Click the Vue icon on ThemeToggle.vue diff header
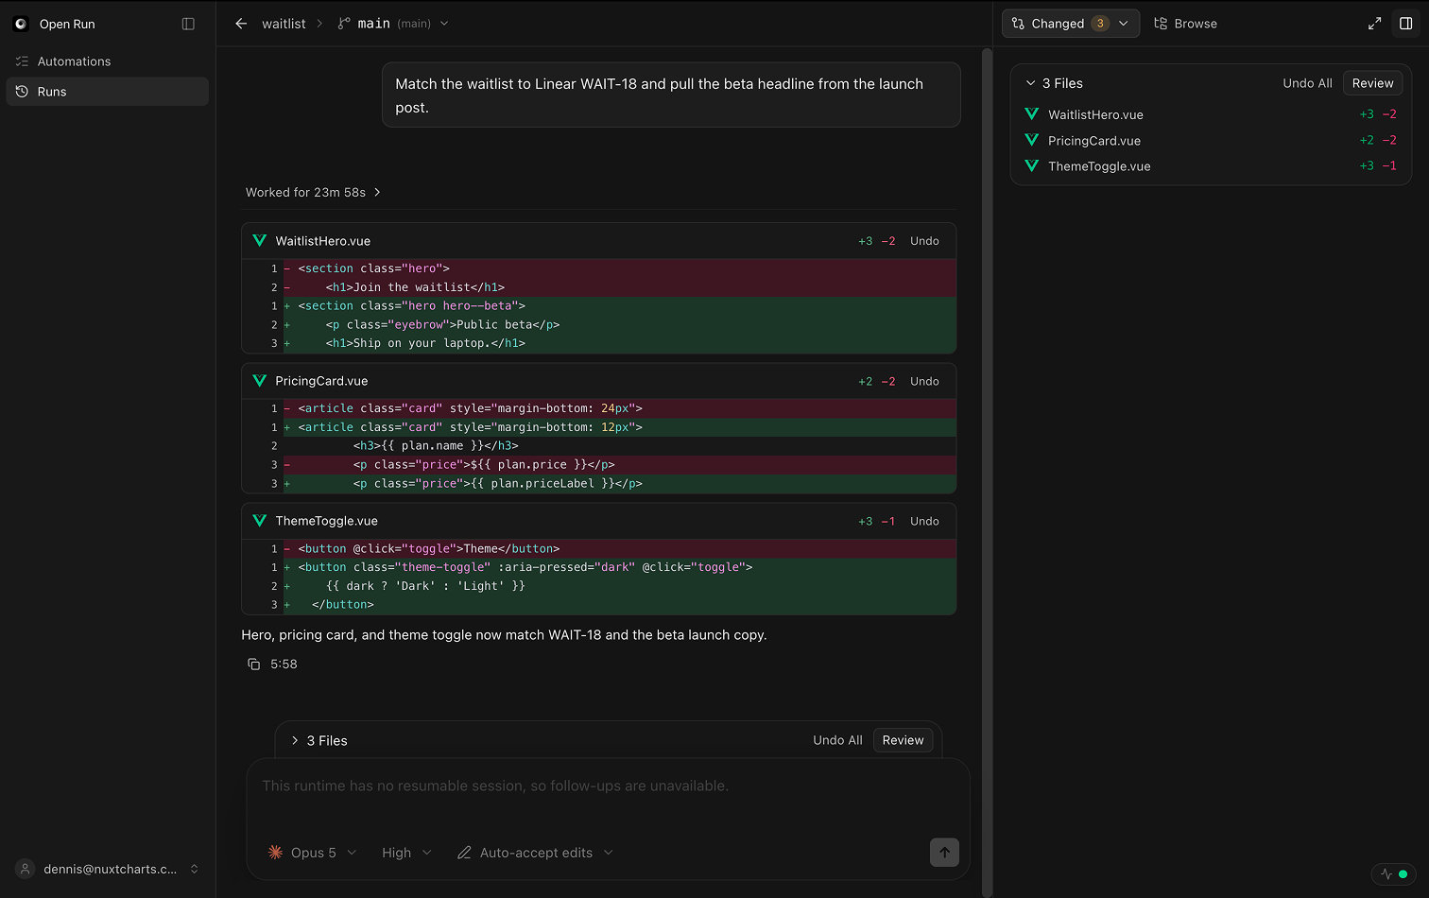1429x898 pixels. (259, 521)
